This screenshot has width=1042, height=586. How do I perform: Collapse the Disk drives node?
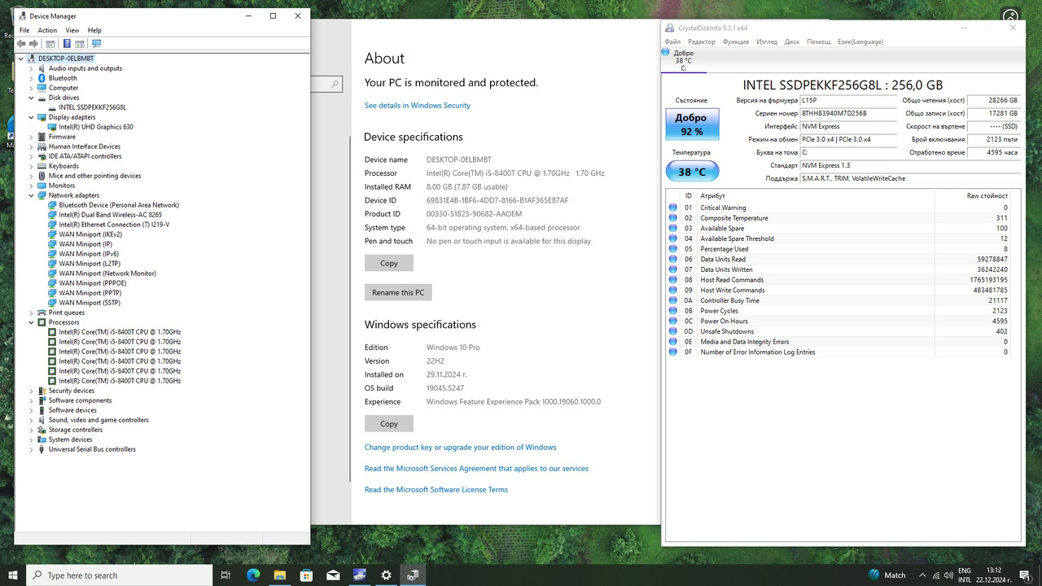[x=32, y=98]
